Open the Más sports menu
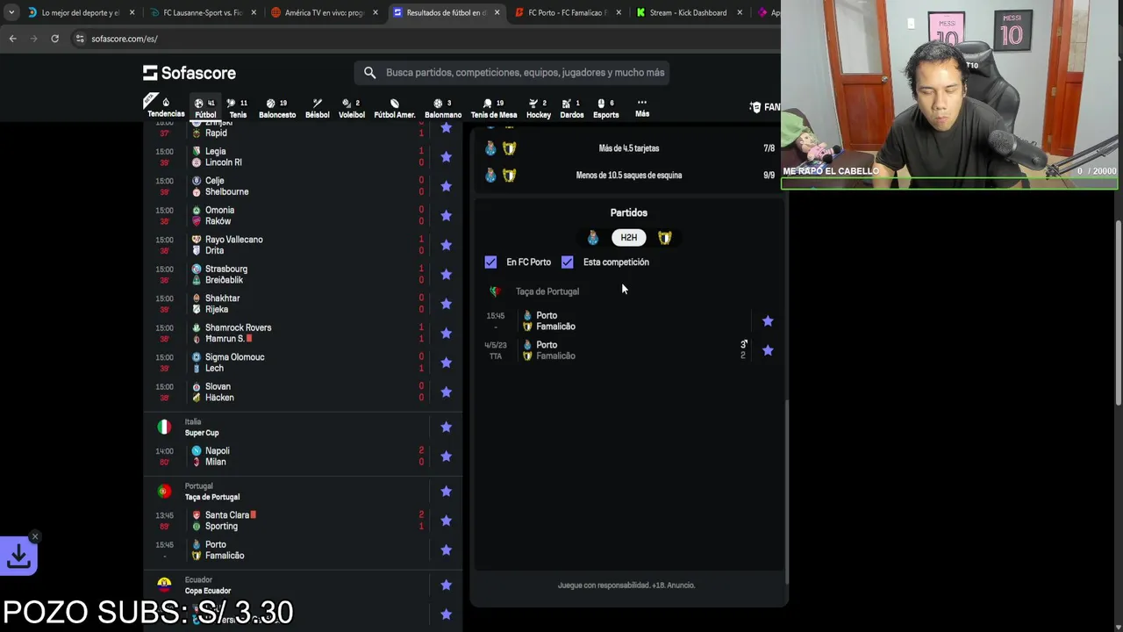The width and height of the screenshot is (1123, 632). [642, 107]
